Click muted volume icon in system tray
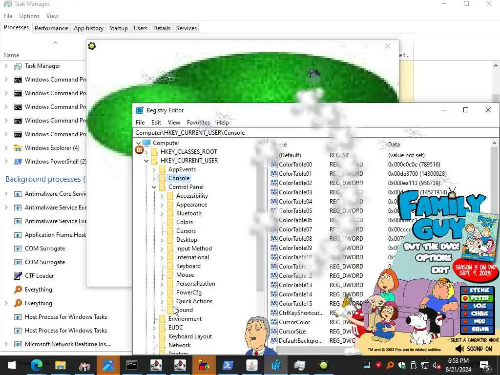500x375 pixels. pyautogui.click(x=437, y=365)
